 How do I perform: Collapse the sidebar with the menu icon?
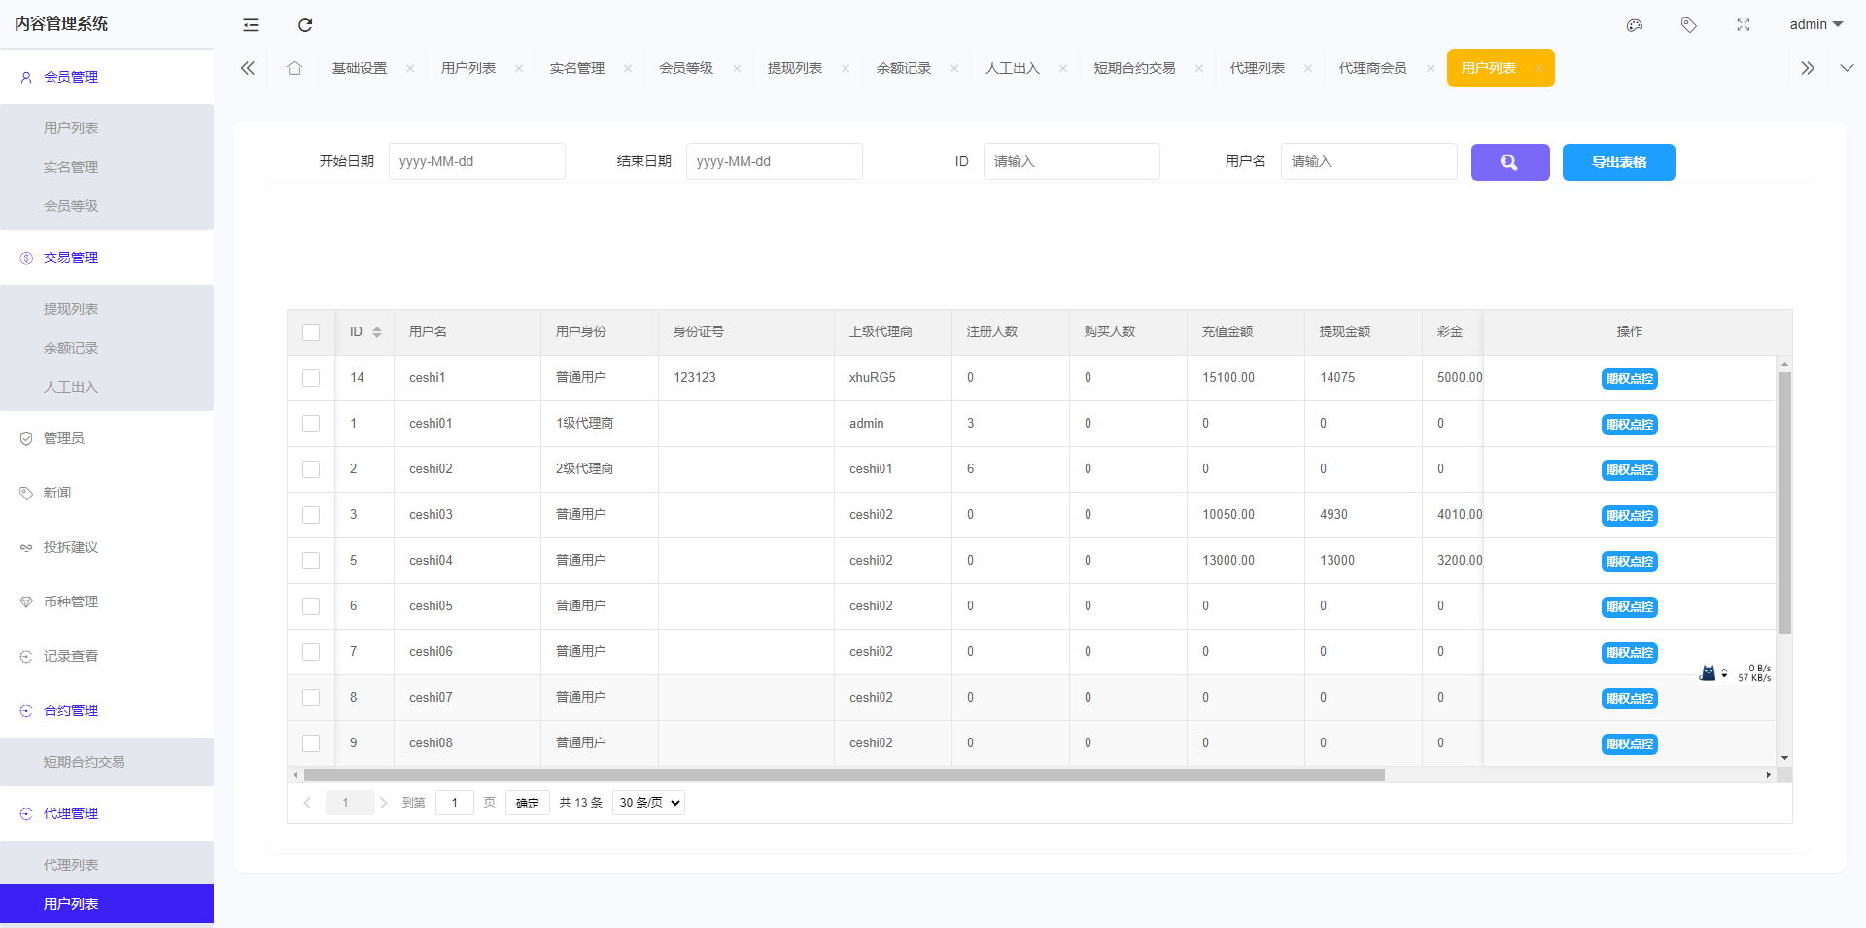251,25
